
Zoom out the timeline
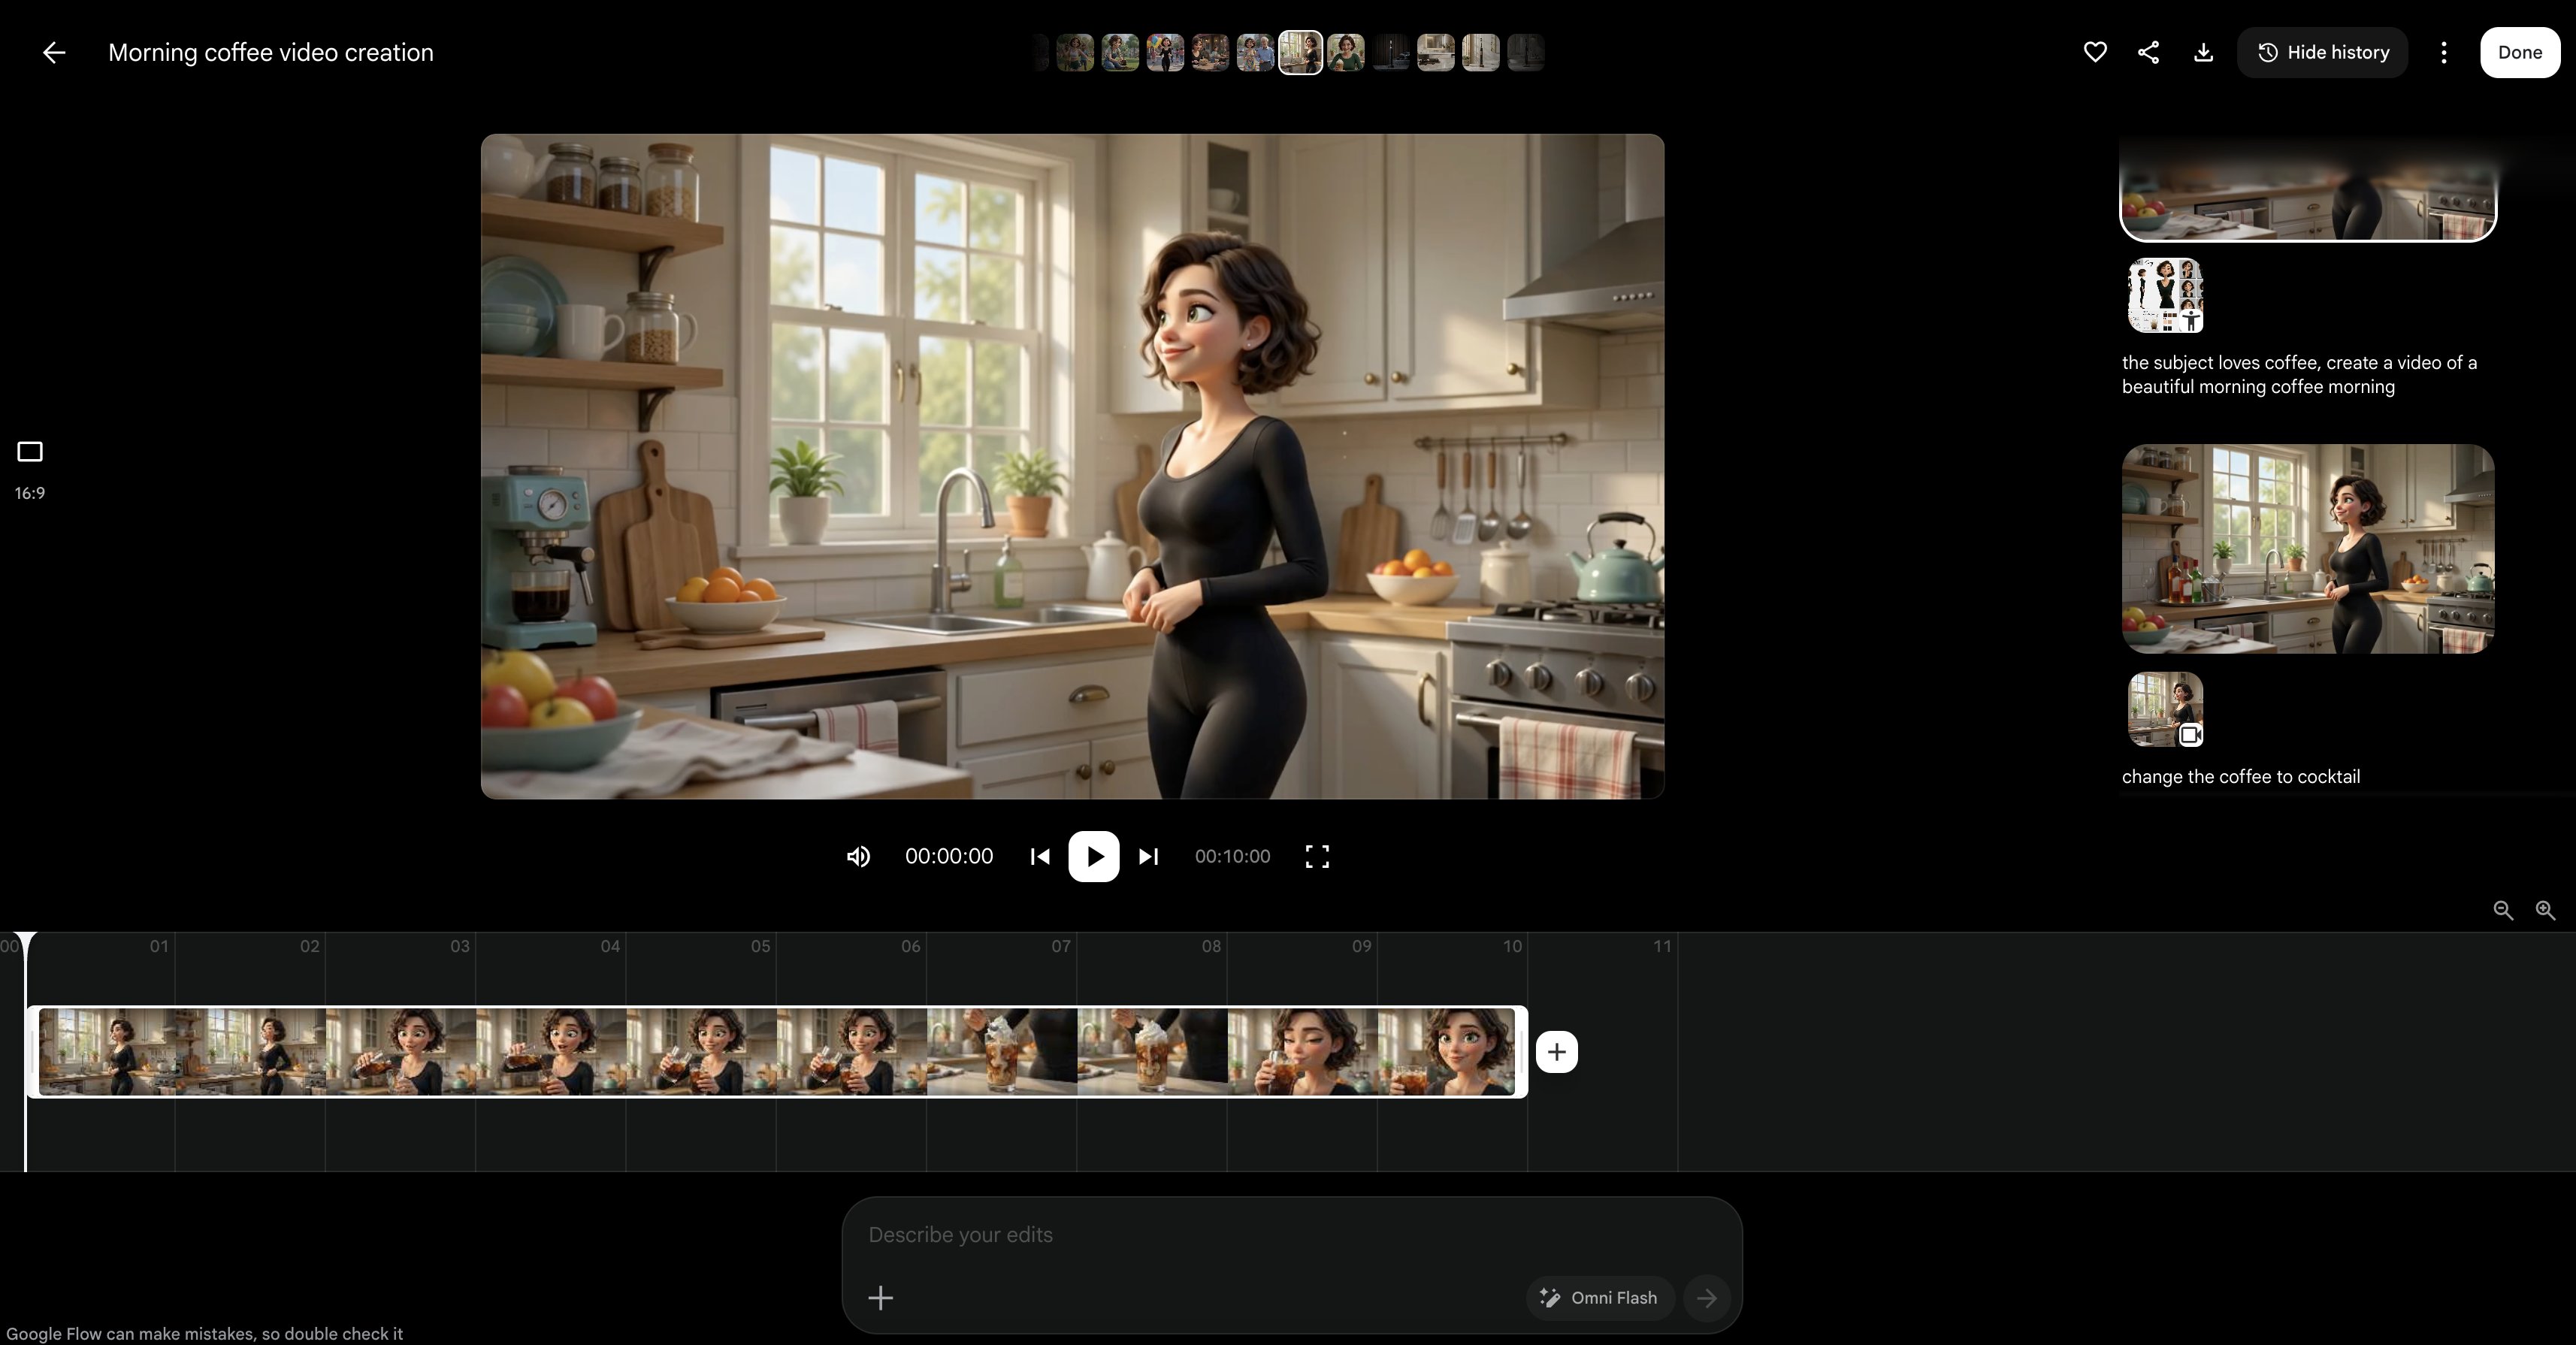[2503, 910]
